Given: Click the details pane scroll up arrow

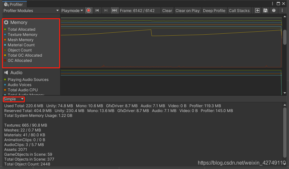Looking at the screenshot, I should pyautogui.click(x=285, y=105).
